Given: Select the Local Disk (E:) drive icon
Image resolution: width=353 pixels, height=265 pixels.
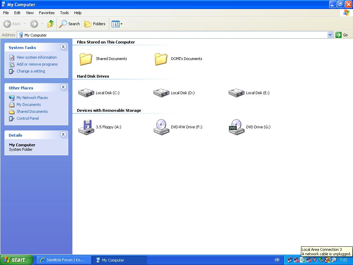Looking at the screenshot, I should tap(236, 93).
